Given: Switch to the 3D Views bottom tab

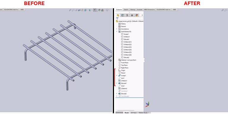Looking at the screenshot, I should coord(134,113).
